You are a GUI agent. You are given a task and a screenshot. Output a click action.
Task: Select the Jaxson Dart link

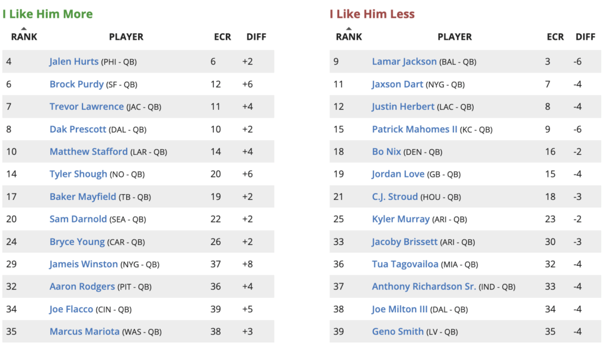[398, 84]
